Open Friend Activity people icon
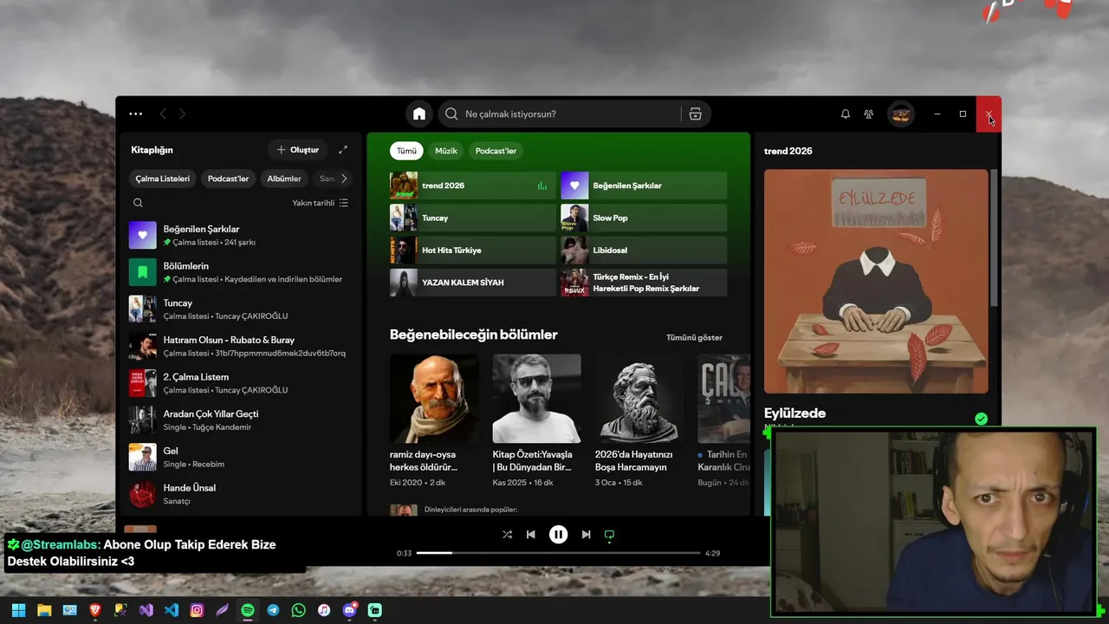 pos(869,114)
